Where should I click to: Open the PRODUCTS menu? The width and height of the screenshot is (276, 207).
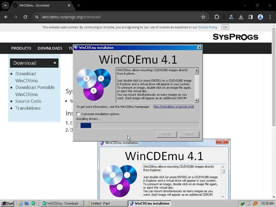(21, 48)
